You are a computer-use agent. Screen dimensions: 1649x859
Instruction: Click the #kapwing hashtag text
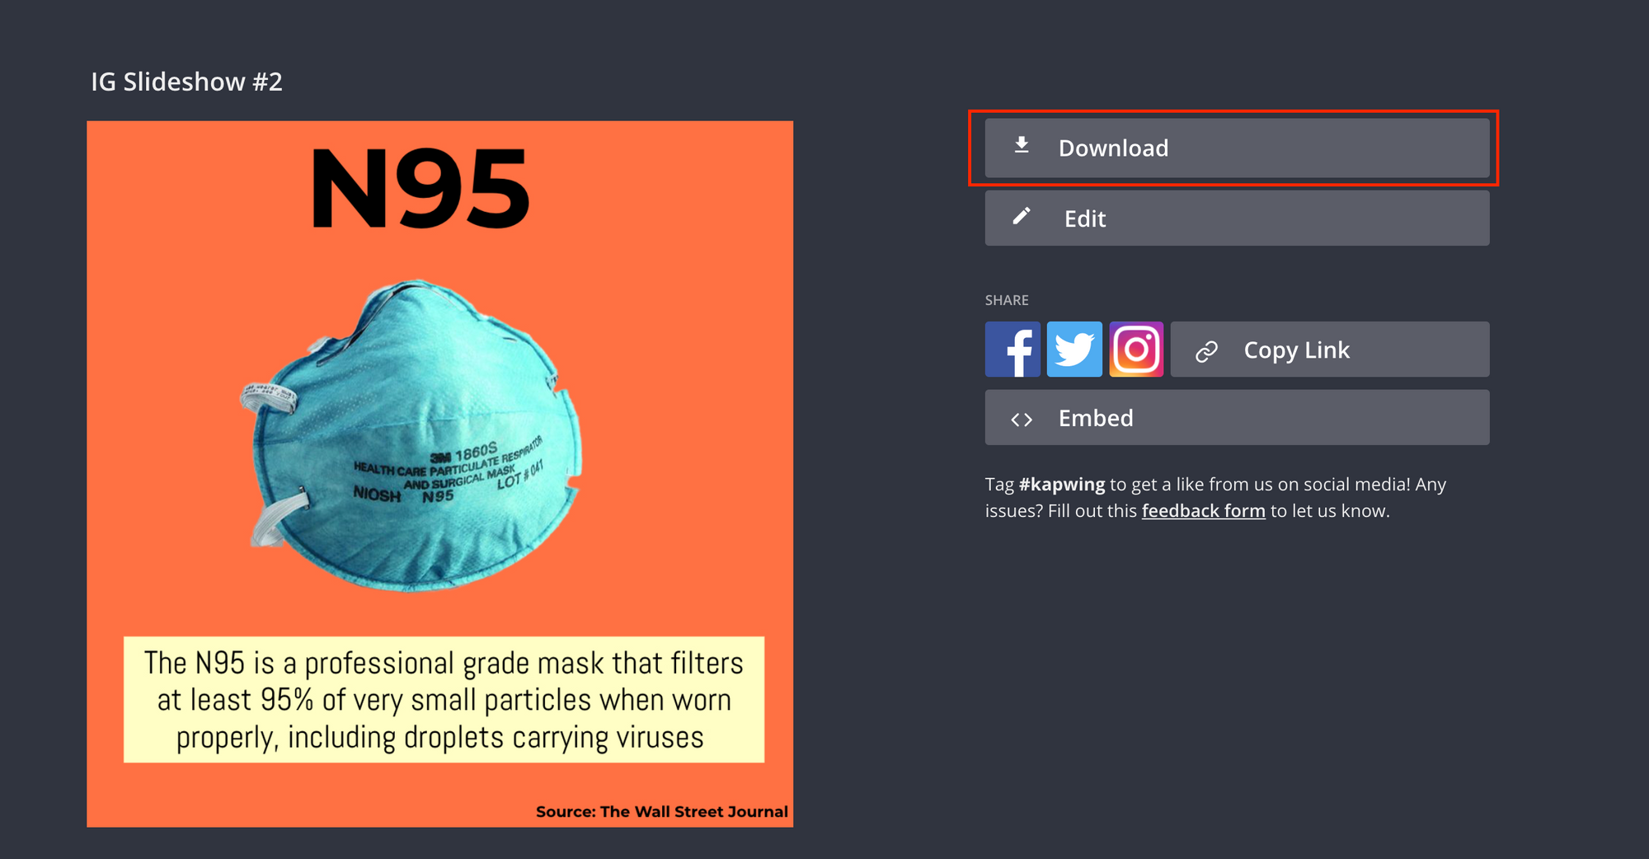[x=1062, y=485]
